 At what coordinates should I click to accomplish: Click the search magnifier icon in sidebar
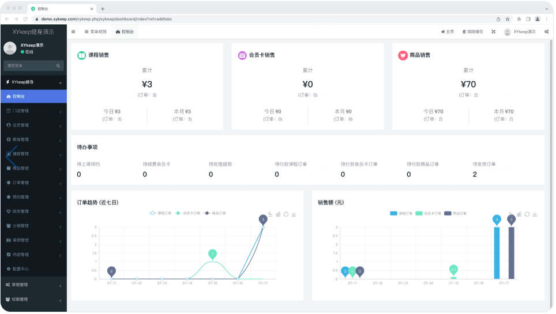point(58,66)
